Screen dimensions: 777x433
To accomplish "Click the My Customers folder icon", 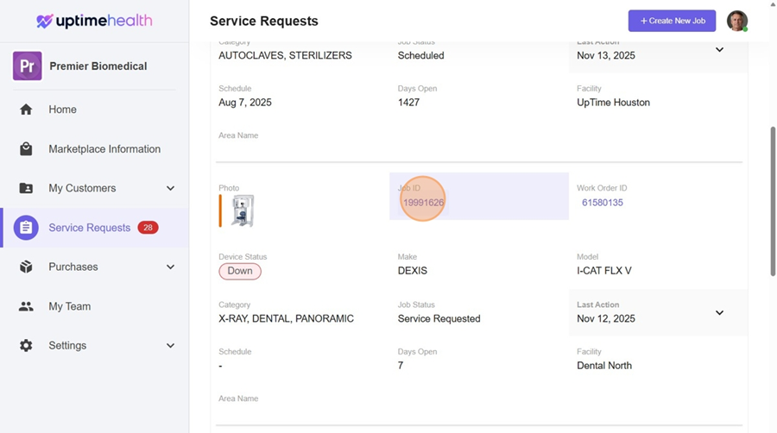I will pos(26,188).
